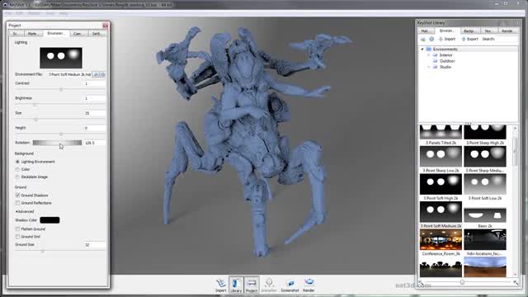Click the Size value field
Screen dimensions: 528x297
[x=94, y=113]
